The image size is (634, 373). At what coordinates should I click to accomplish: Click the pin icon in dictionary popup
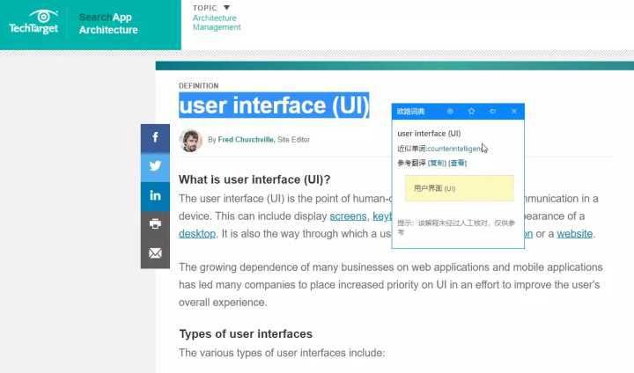pos(492,112)
